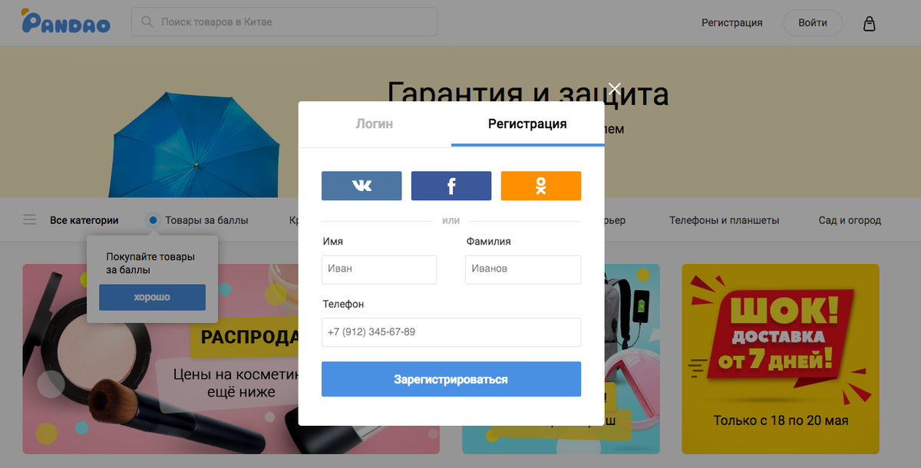The height and width of the screenshot is (468, 921).
Task: Click the Фамилия input field
Action: click(x=523, y=269)
